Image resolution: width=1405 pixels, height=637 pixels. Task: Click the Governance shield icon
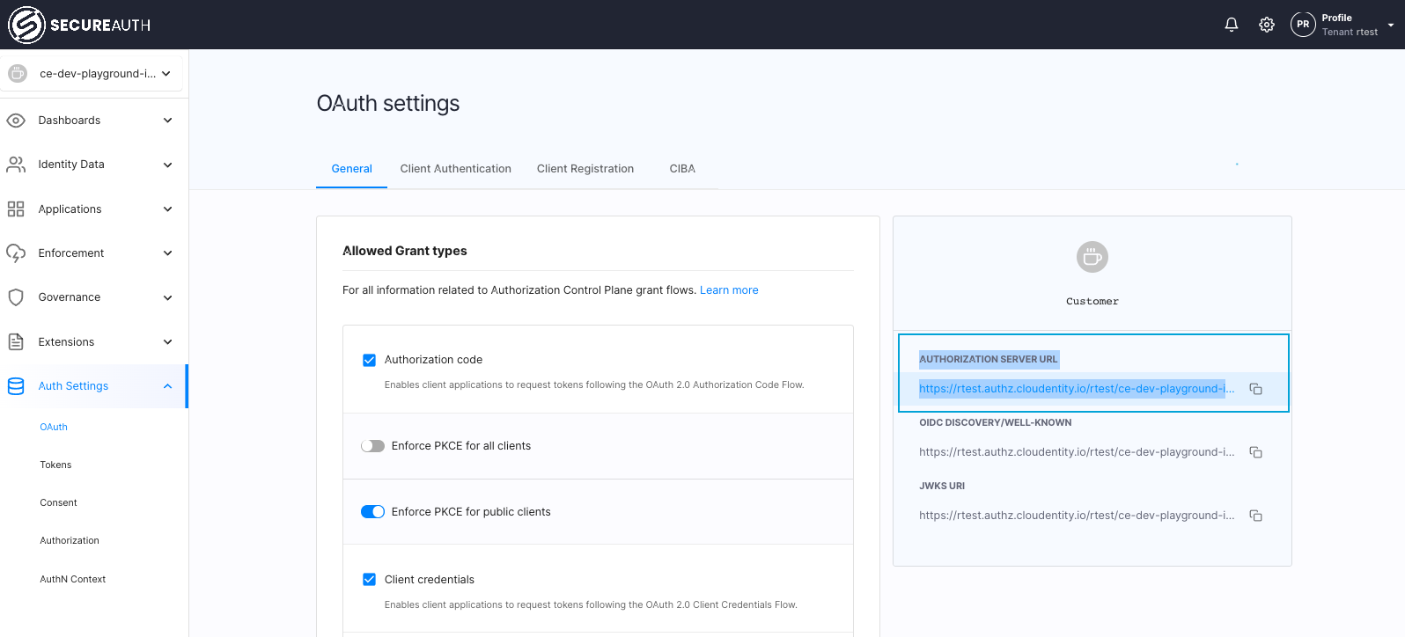click(x=16, y=297)
